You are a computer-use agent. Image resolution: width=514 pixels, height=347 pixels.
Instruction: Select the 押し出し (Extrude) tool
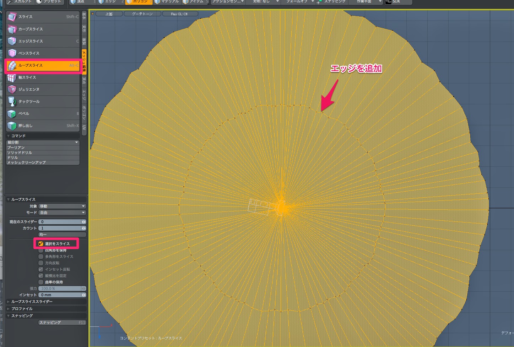43,126
